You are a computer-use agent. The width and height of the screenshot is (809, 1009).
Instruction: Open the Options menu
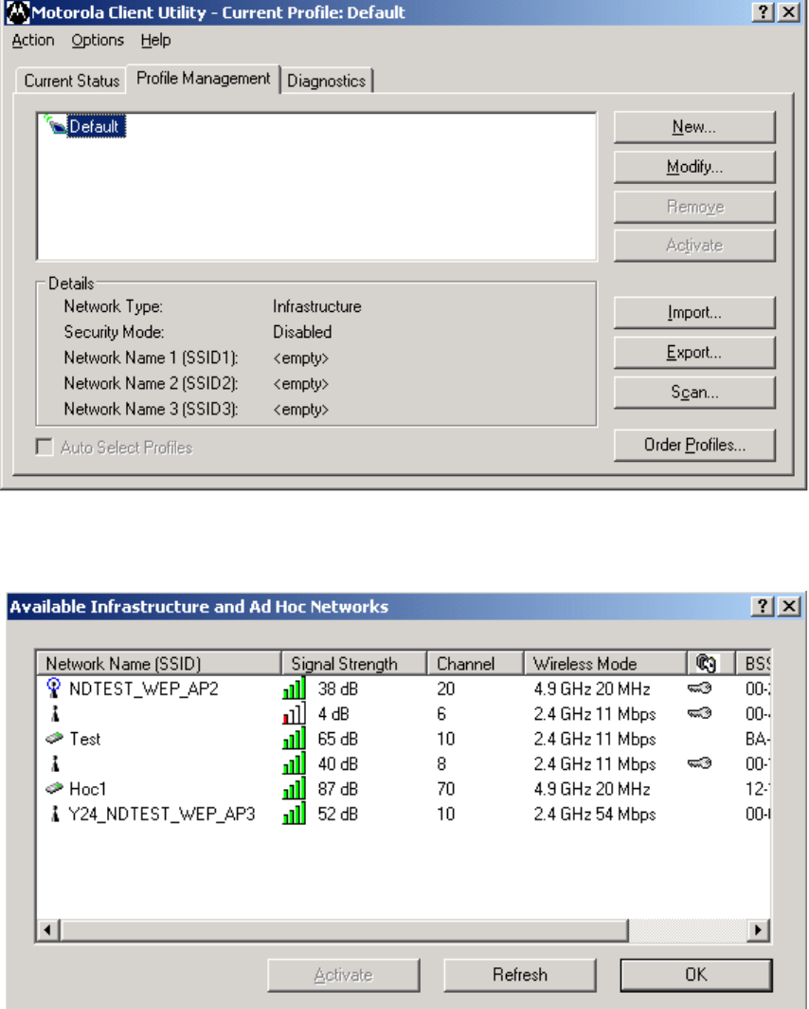[98, 40]
